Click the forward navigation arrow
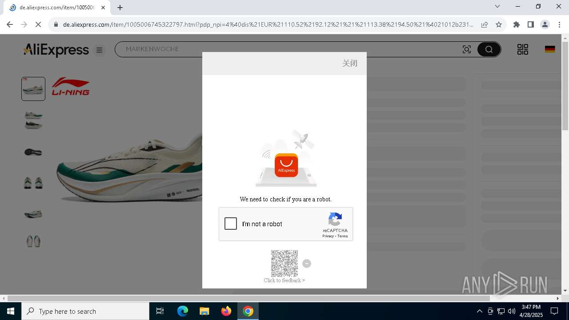This screenshot has width=569, height=320. click(x=24, y=24)
